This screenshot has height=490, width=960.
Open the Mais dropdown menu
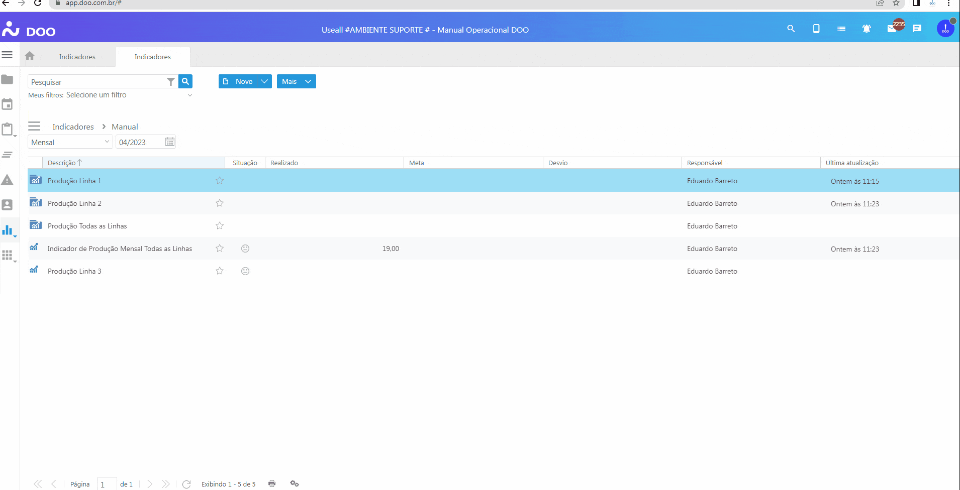point(296,81)
